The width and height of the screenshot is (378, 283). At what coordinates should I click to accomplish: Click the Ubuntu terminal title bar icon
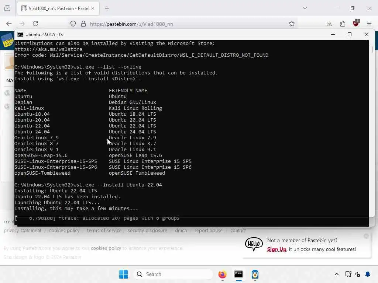pos(20,34)
